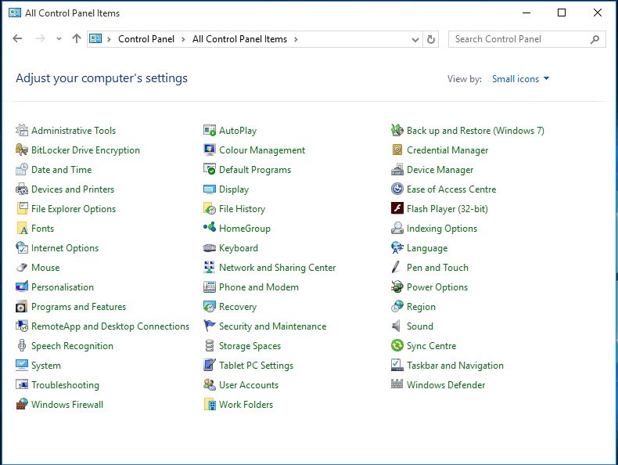Open the HomeGroup icon
The width and height of the screenshot is (618, 465).
click(210, 228)
